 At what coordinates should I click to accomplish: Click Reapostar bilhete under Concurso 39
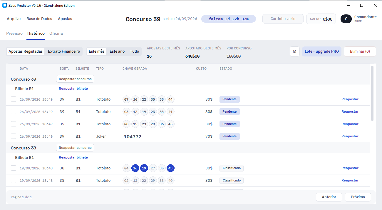tap(73, 89)
